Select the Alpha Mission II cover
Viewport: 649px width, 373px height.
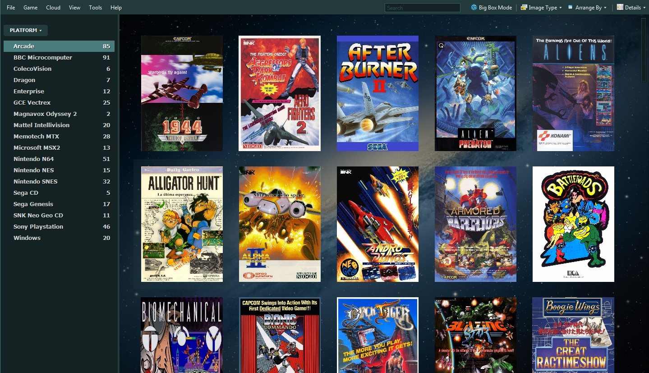[280, 224]
